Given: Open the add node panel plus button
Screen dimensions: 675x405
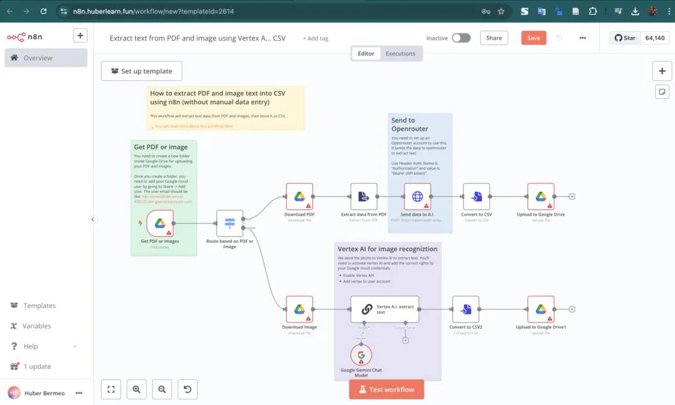Looking at the screenshot, I should [662, 71].
